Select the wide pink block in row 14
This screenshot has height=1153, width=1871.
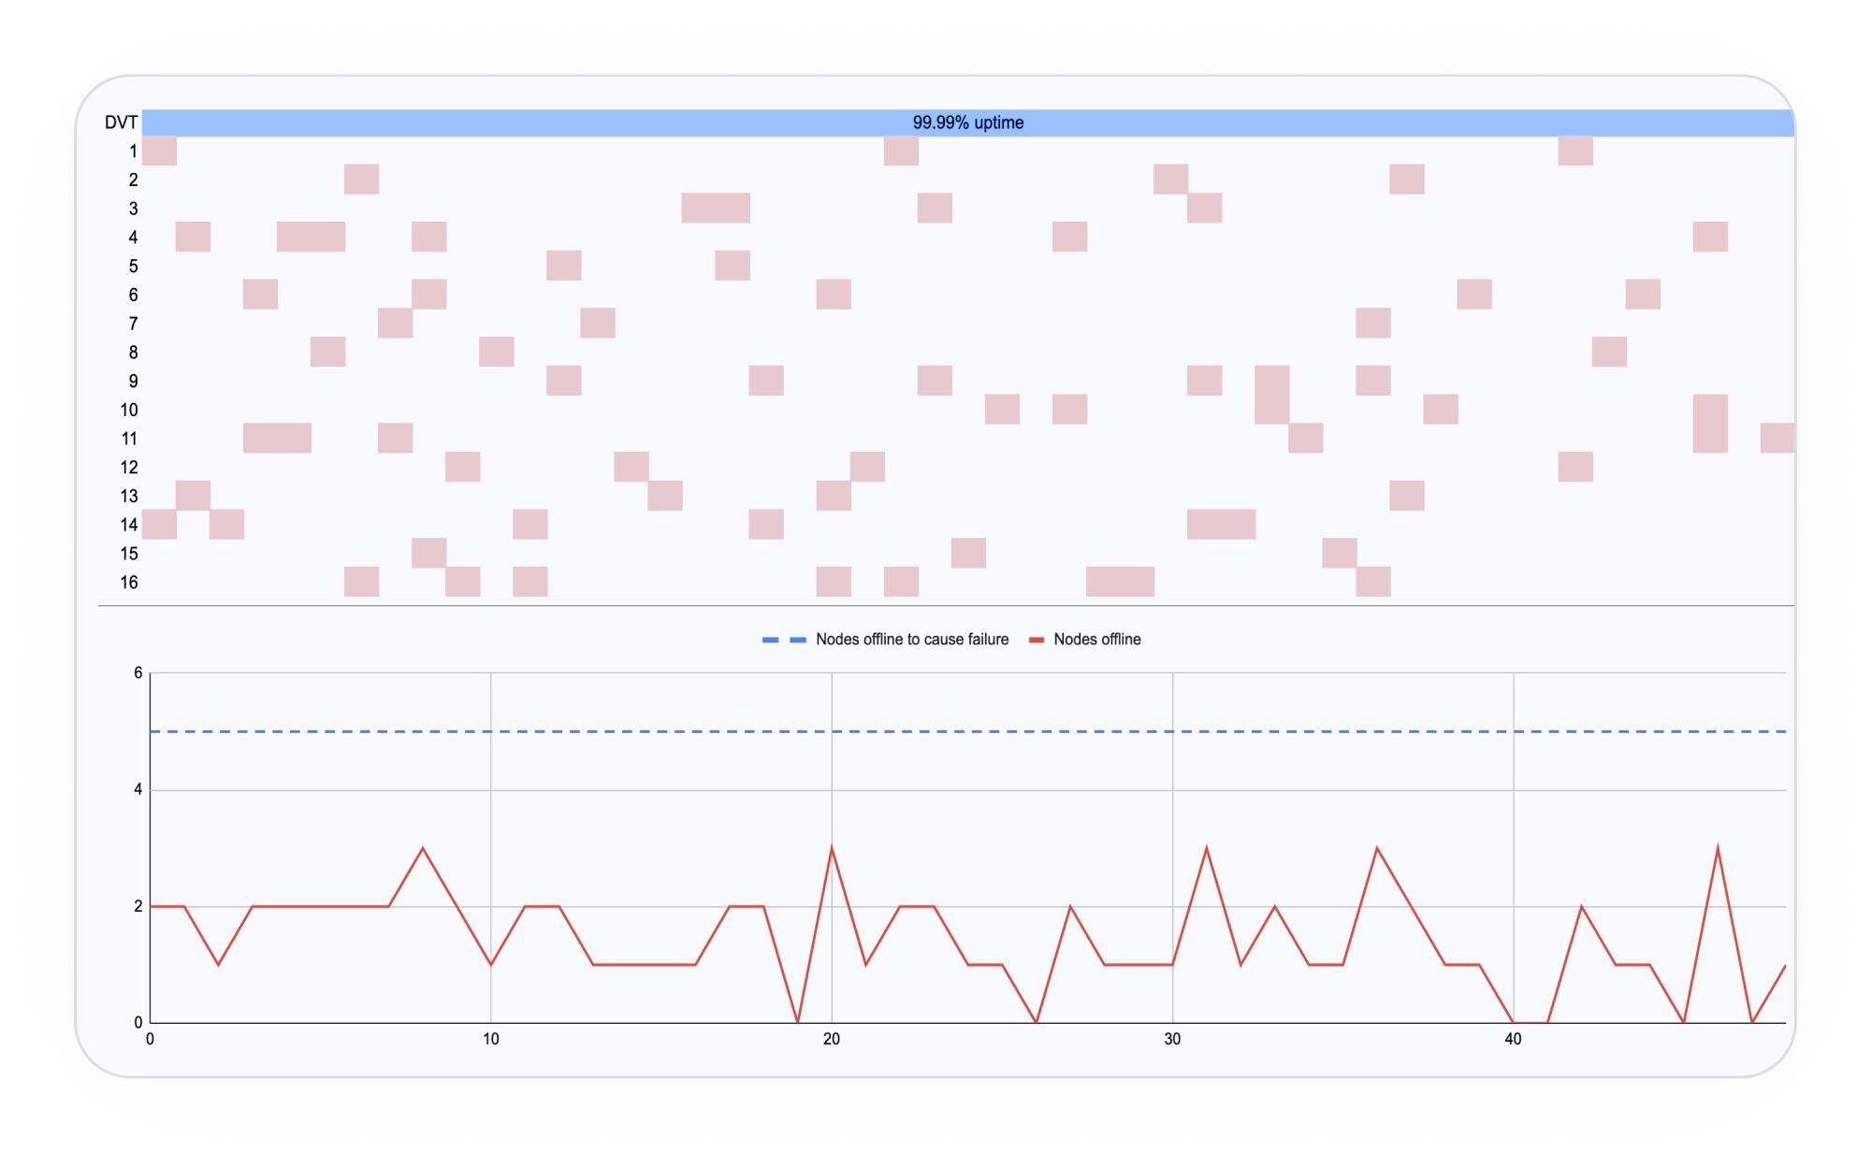pyautogui.click(x=1221, y=525)
